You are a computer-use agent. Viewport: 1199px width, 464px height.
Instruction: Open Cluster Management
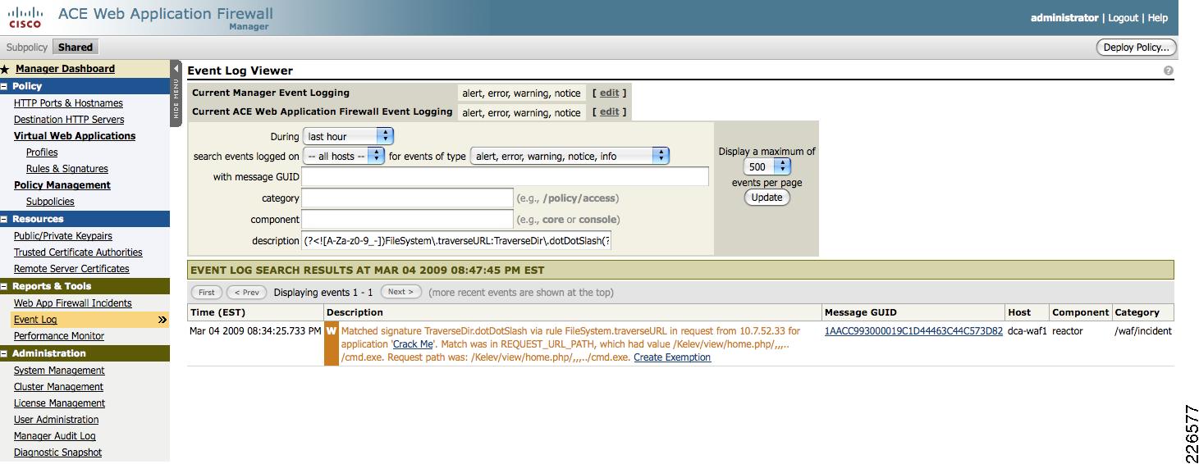[58, 387]
